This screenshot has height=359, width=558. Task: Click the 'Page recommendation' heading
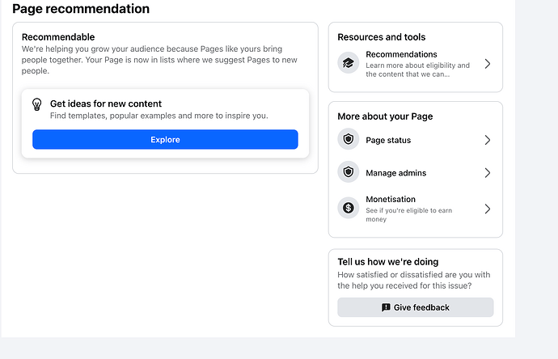point(81,9)
